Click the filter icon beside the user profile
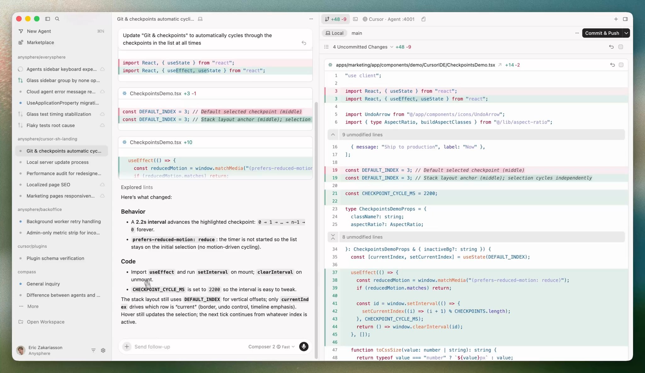Image resolution: width=645 pixels, height=373 pixels. (93, 350)
